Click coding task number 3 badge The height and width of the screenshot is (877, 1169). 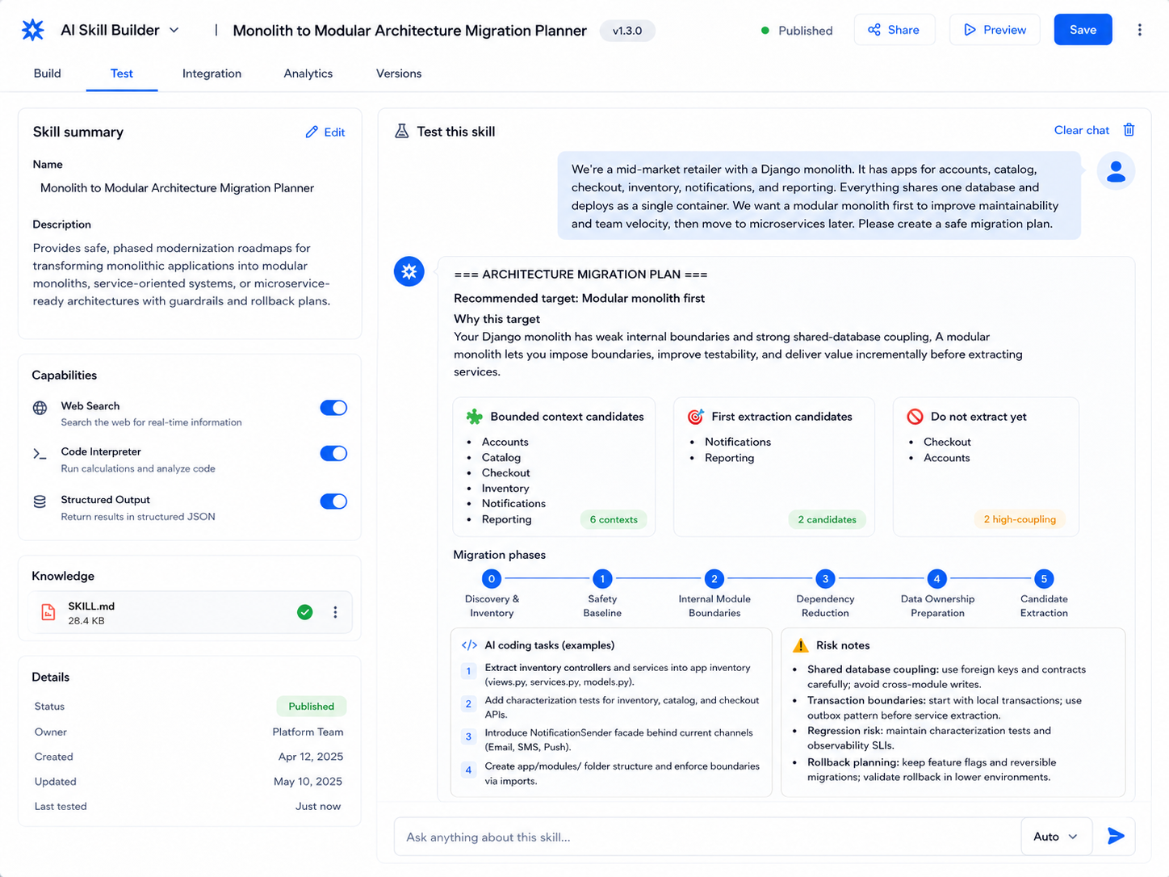click(468, 736)
